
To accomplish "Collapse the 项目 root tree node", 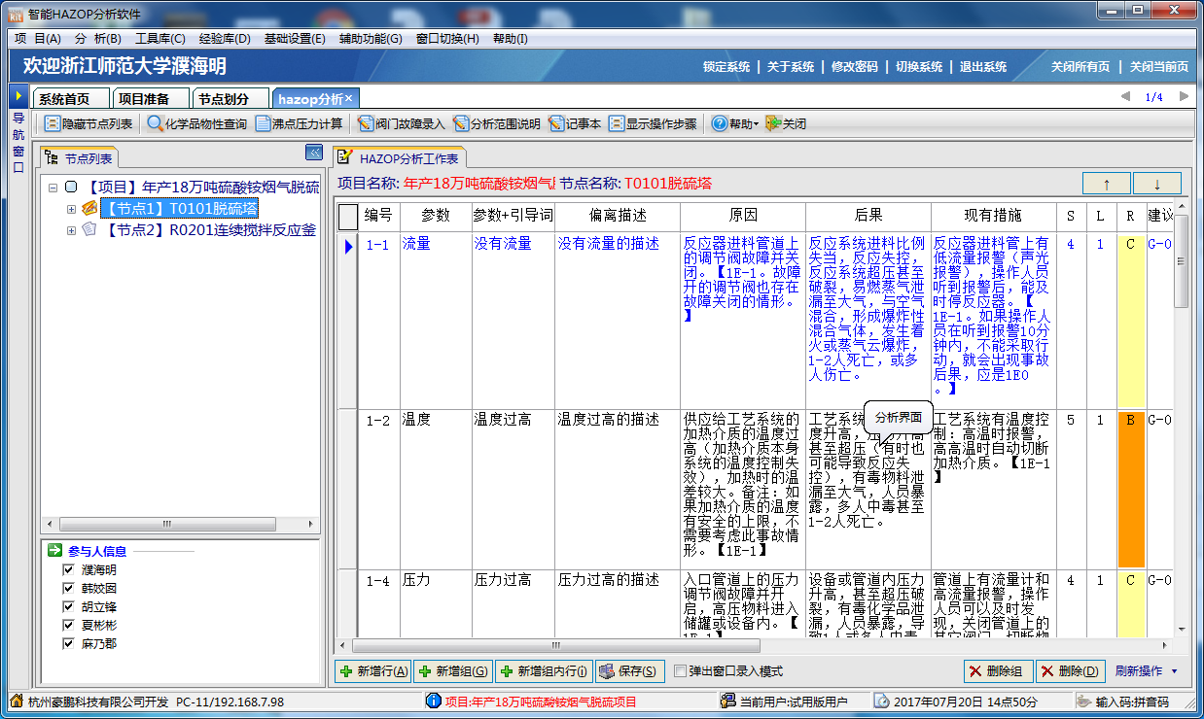I will pos(53,187).
